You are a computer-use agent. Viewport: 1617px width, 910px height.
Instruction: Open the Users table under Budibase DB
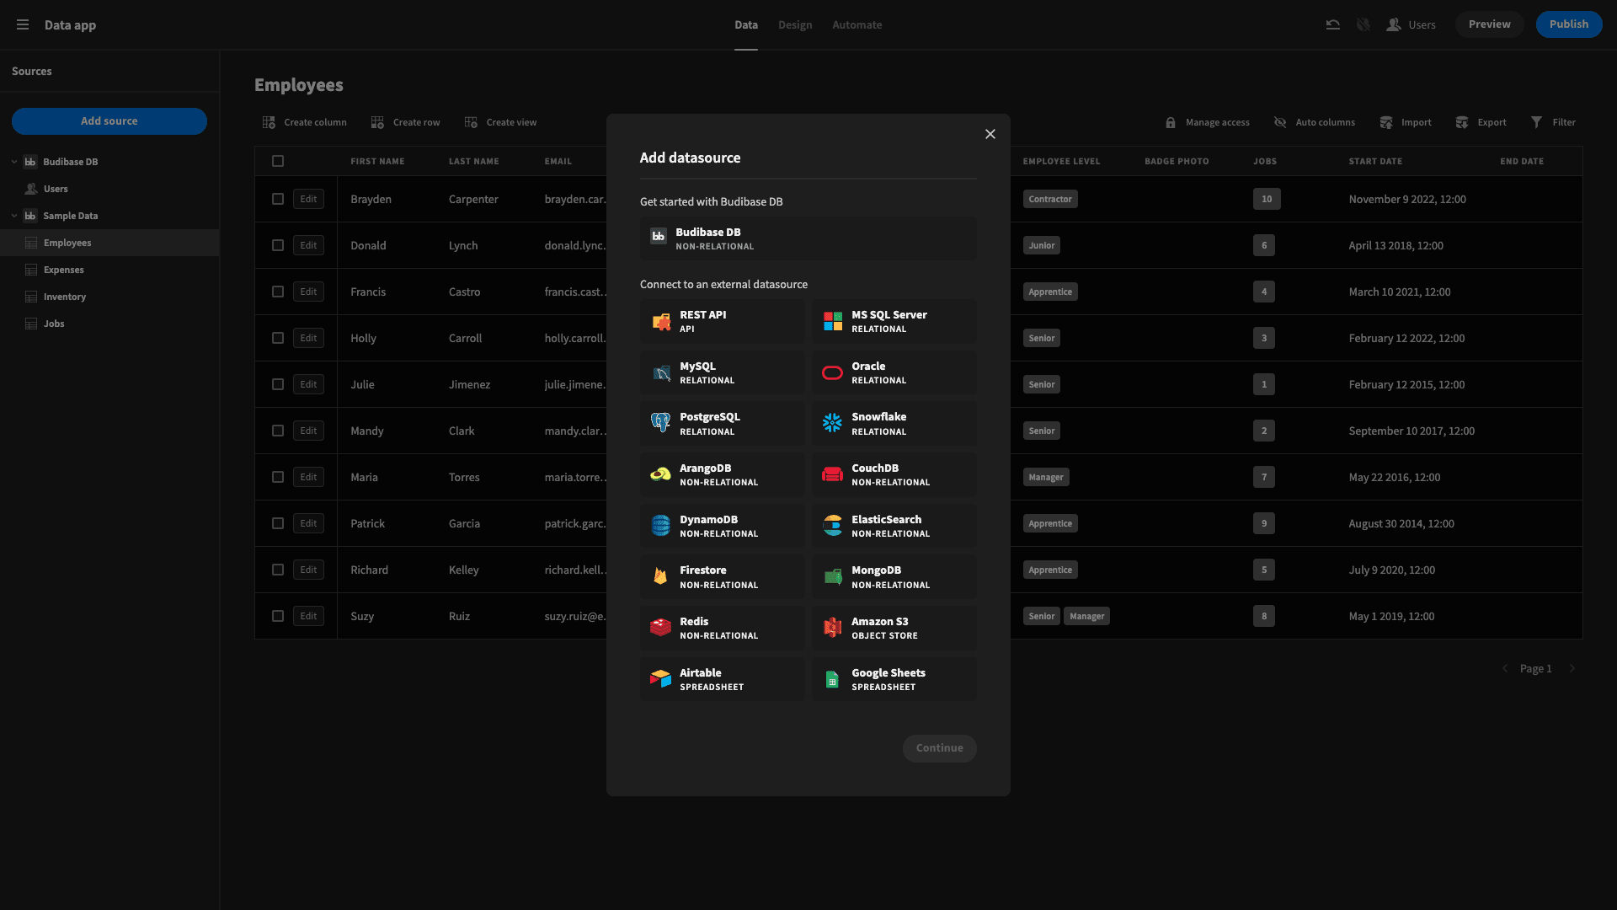click(109, 189)
